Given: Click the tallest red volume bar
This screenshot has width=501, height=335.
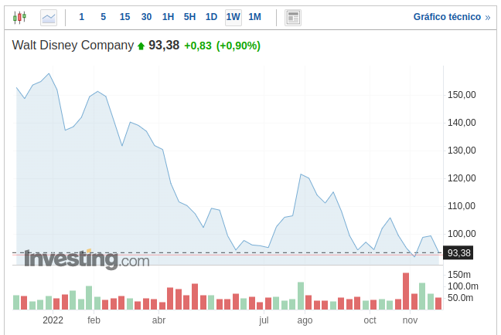Looking at the screenshot, I should pyautogui.click(x=406, y=291).
